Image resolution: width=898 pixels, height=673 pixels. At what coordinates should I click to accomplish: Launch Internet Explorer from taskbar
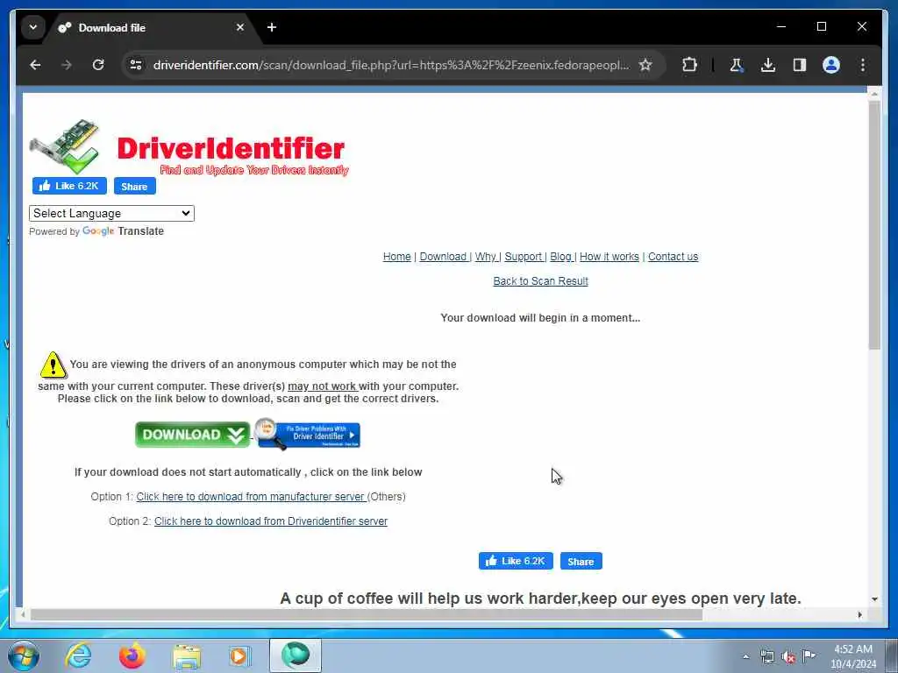78,655
